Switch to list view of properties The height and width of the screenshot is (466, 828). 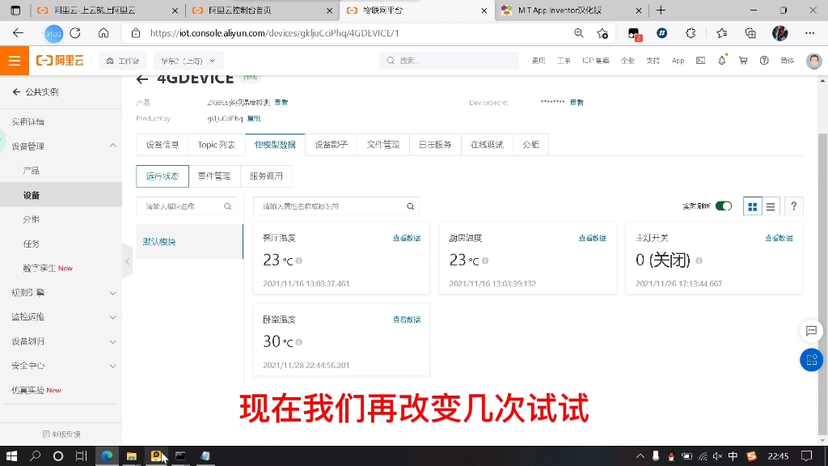click(x=770, y=206)
